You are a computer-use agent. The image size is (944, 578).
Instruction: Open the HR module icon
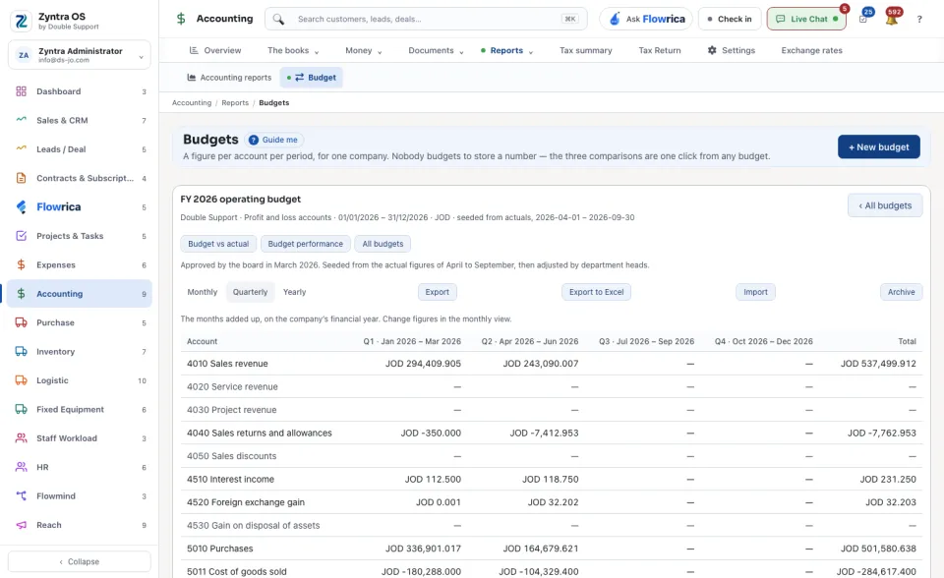21,467
